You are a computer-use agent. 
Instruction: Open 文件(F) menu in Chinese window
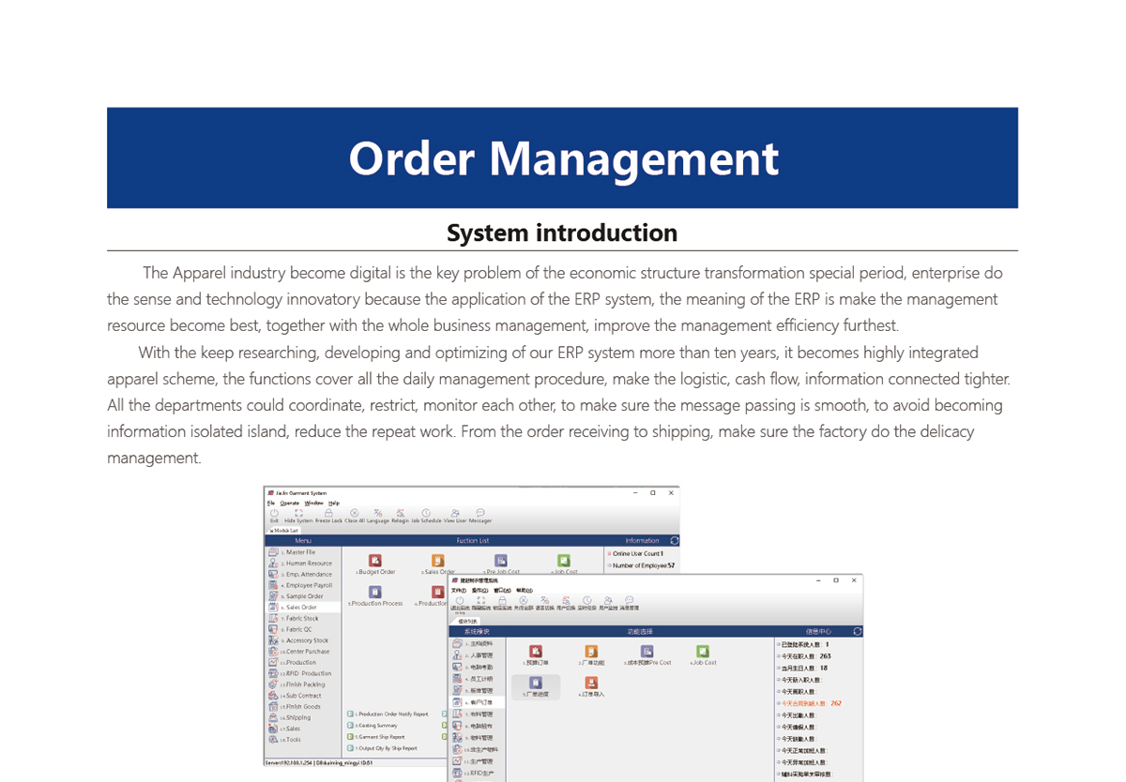tap(457, 591)
